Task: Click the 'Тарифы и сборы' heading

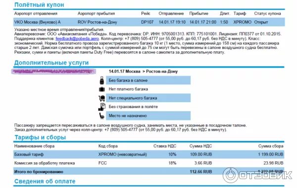Action: click(x=40, y=137)
